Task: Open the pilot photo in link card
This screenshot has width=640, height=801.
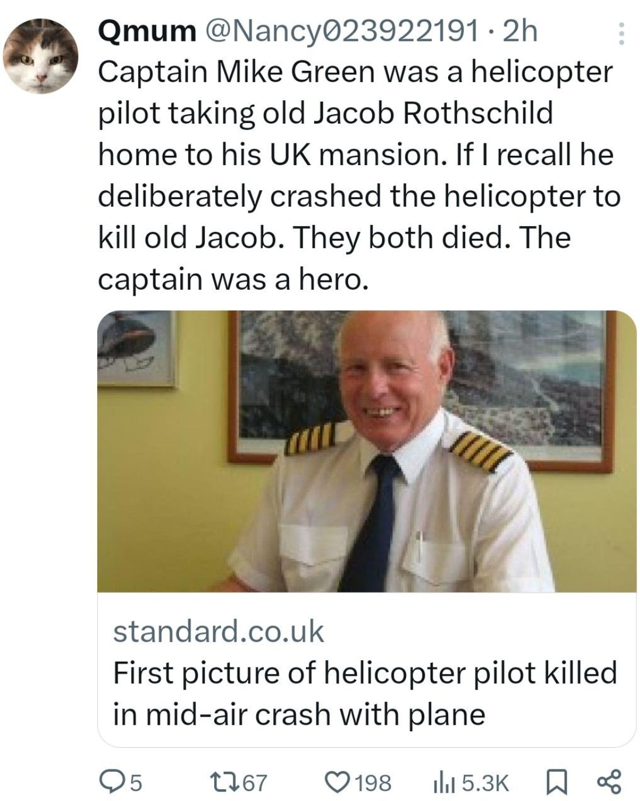Action: pos(366,451)
